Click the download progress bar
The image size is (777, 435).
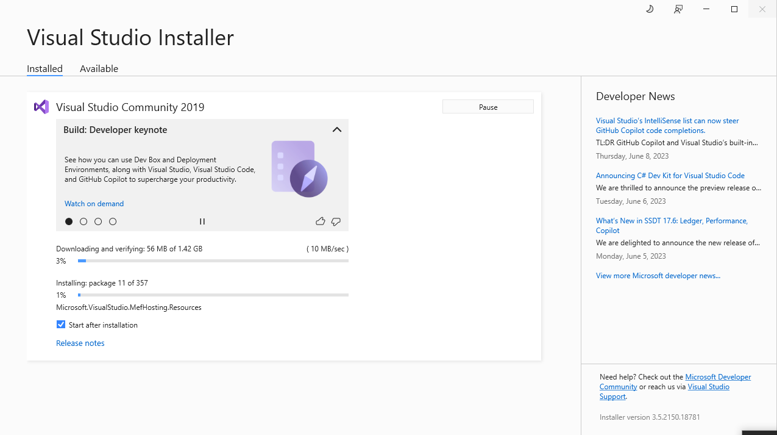point(213,261)
